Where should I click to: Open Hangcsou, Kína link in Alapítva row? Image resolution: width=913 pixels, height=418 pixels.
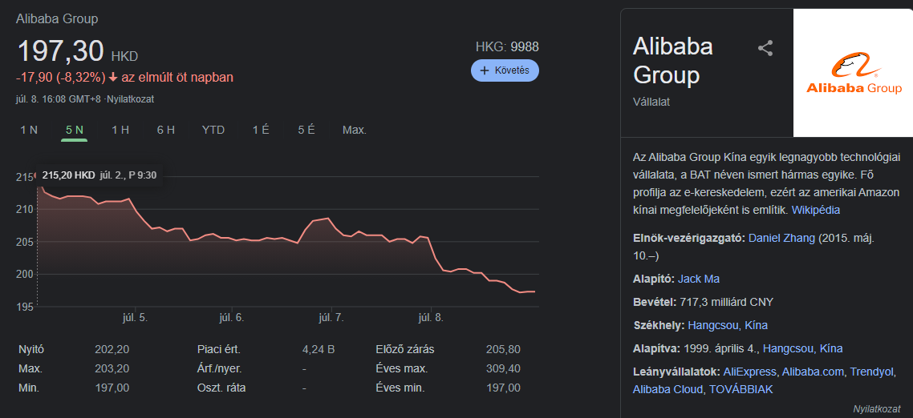tap(802, 349)
